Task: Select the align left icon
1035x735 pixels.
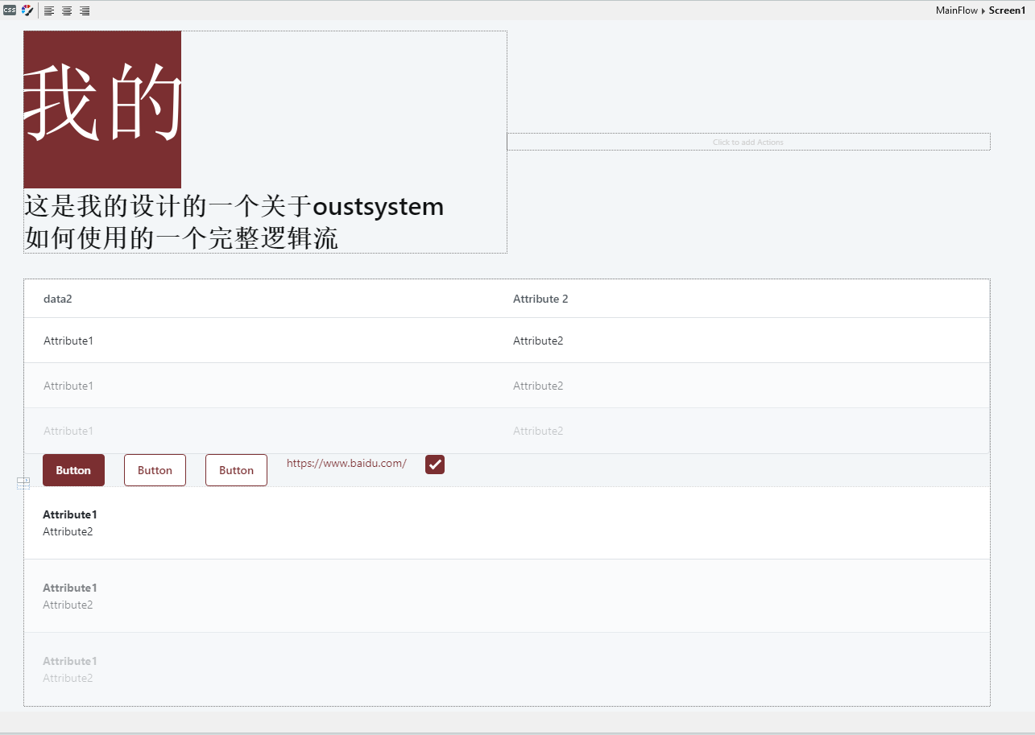Action: 49,10
